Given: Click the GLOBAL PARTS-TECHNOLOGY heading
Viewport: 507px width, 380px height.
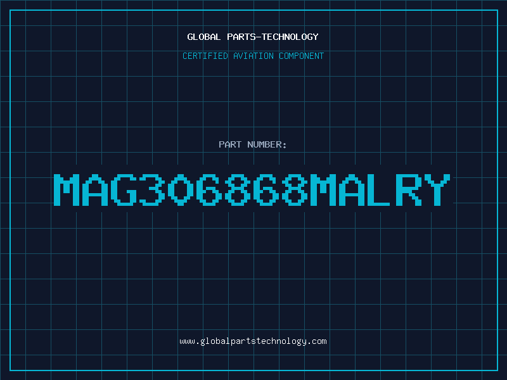Looking at the screenshot, I should (x=253, y=37).
